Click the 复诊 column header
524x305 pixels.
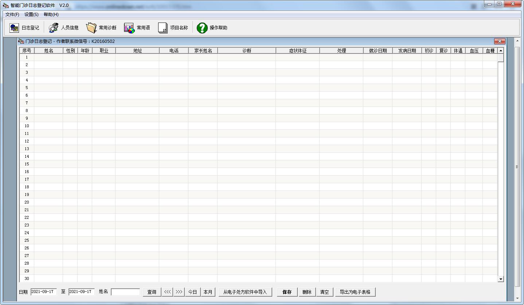443,51
